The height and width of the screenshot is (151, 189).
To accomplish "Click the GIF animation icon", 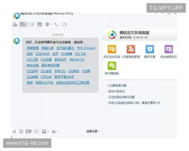I will click(x=28, y=131).
